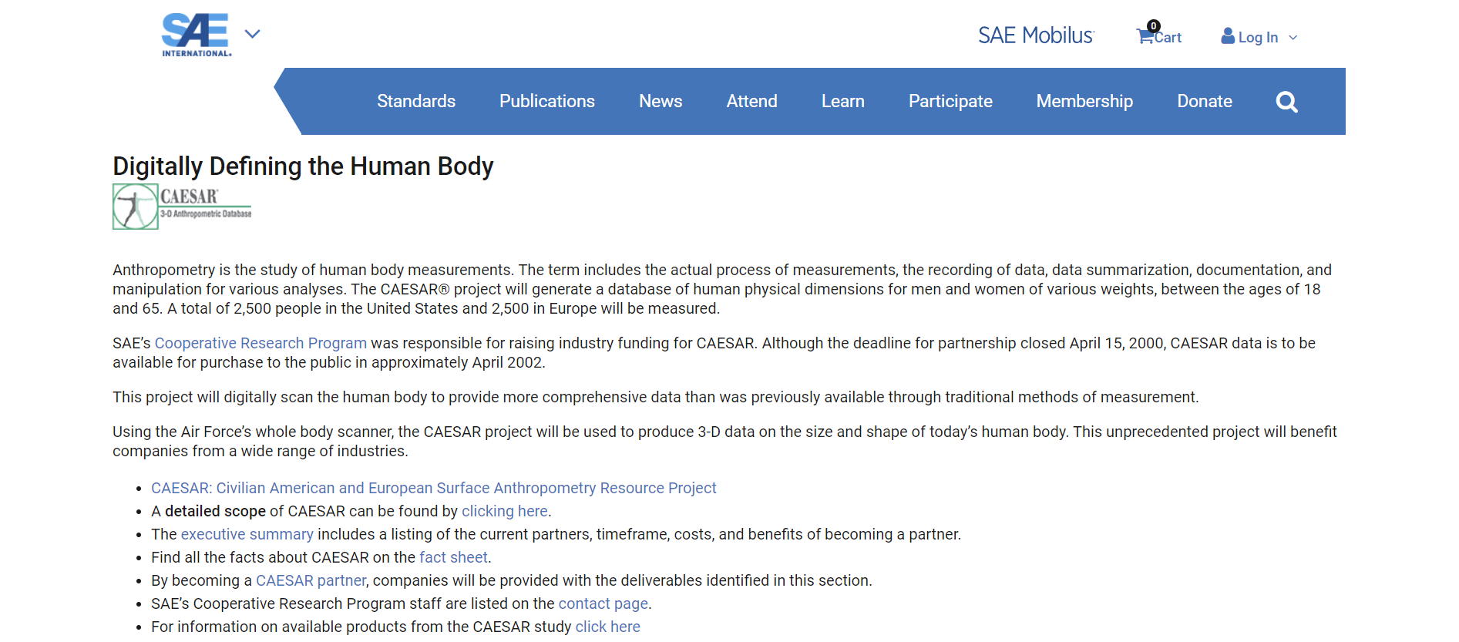This screenshot has width=1459, height=642.
Task: Open the Membership menu
Action: click(x=1084, y=101)
